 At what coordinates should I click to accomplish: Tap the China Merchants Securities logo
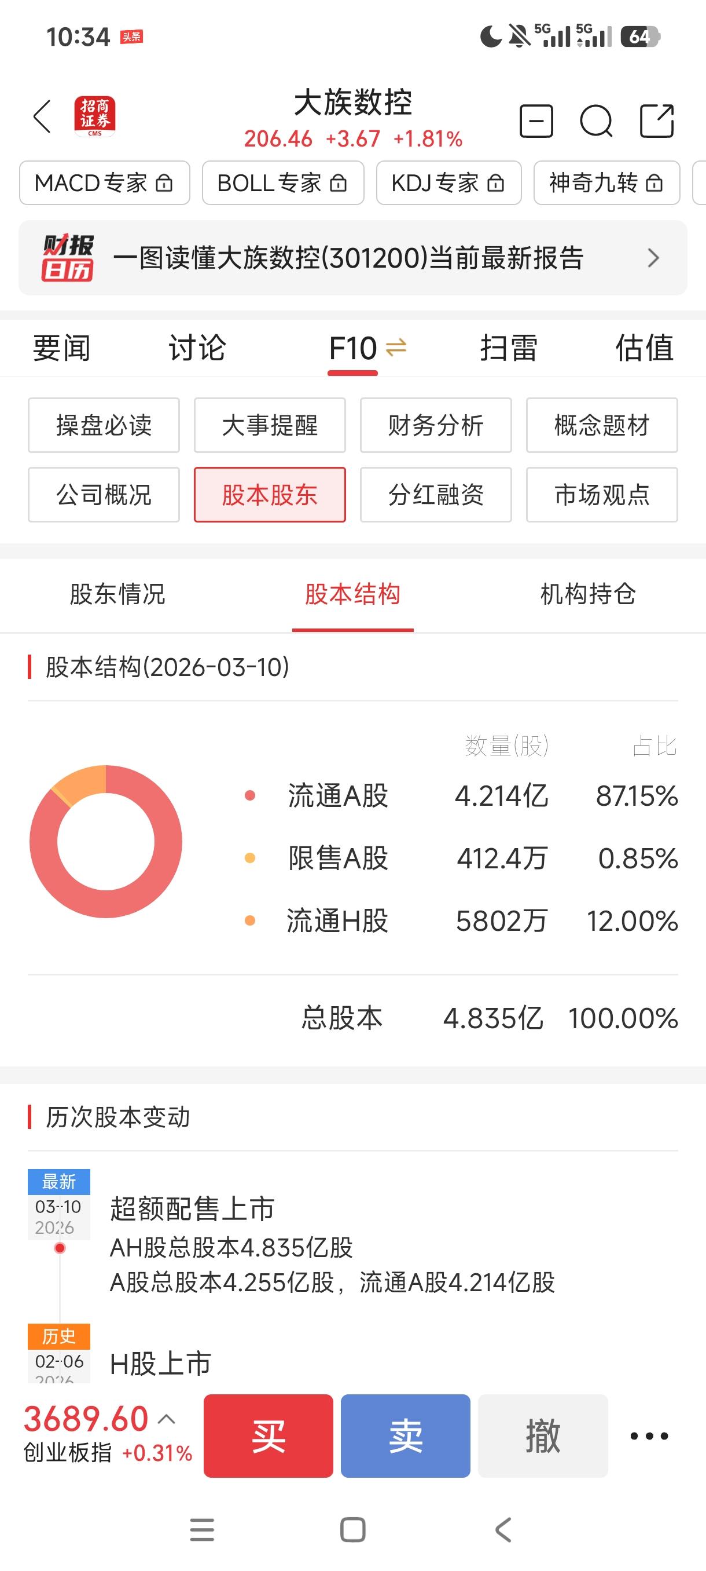94,116
